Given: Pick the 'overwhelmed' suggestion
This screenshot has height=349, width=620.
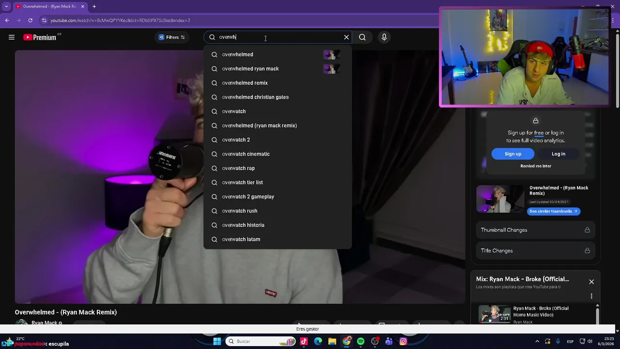Looking at the screenshot, I should coord(278,54).
